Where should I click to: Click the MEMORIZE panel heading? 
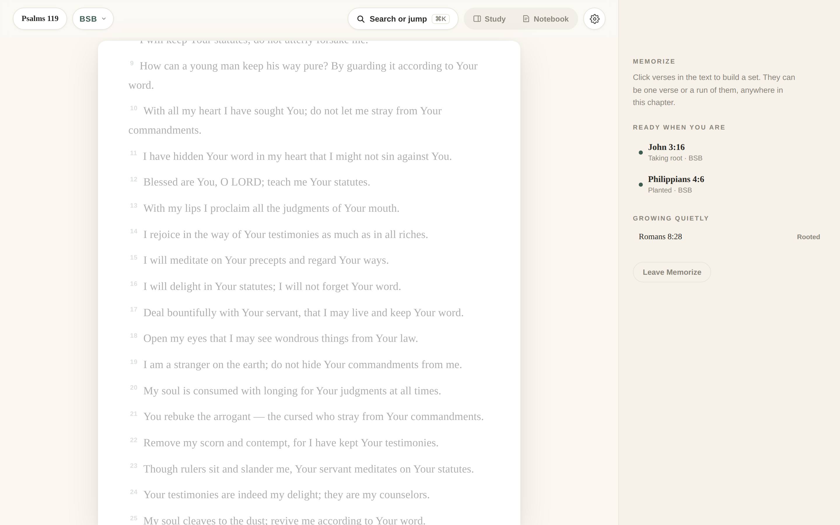pos(654,62)
